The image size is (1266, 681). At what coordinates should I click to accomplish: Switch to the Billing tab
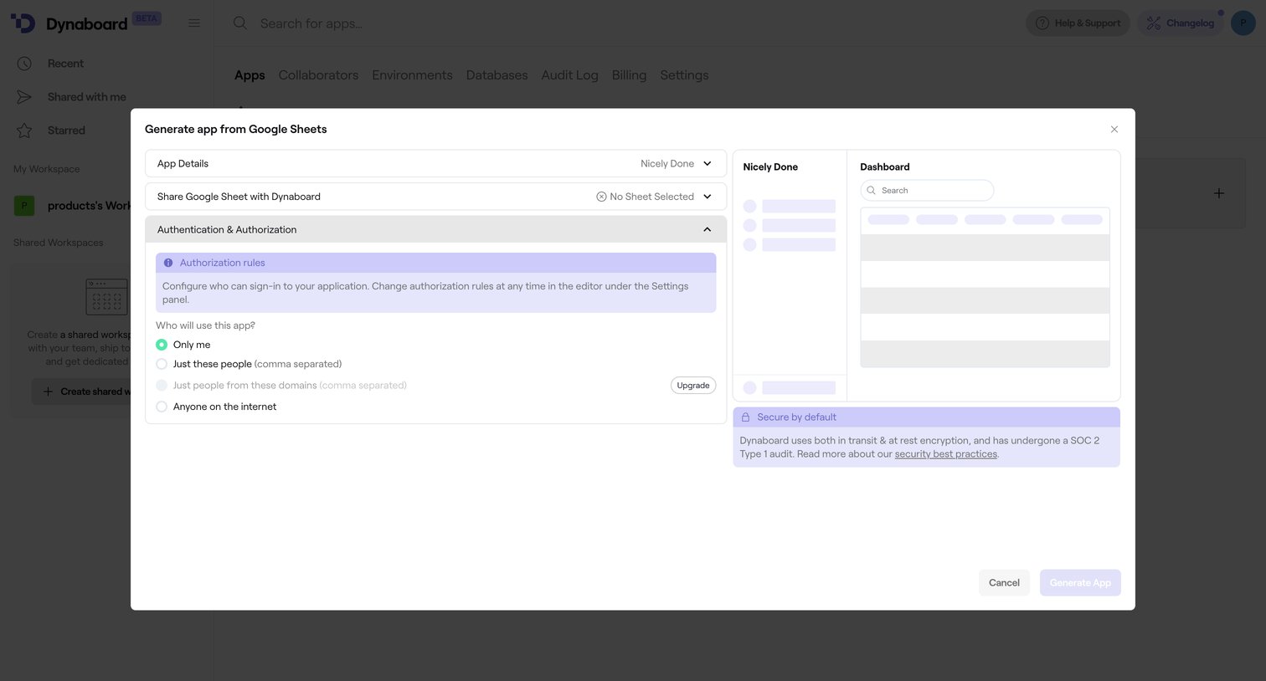pyautogui.click(x=629, y=75)
